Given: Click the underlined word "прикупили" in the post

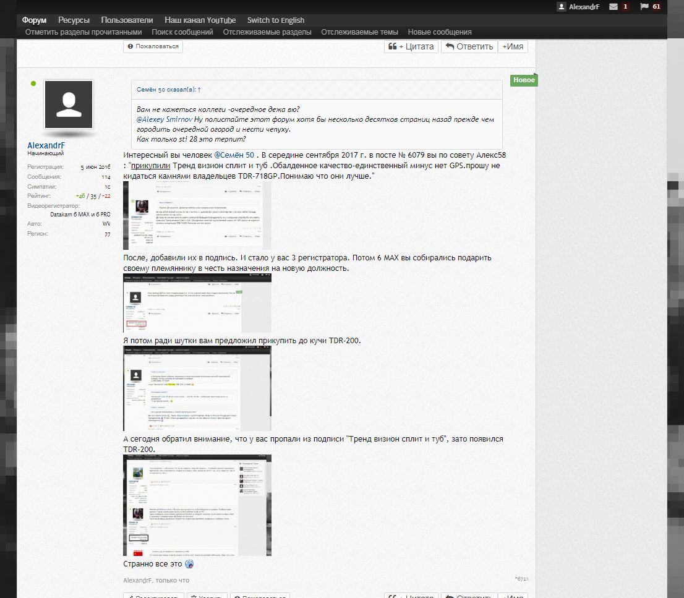Looking at the screenshot, I should point(150,166).
